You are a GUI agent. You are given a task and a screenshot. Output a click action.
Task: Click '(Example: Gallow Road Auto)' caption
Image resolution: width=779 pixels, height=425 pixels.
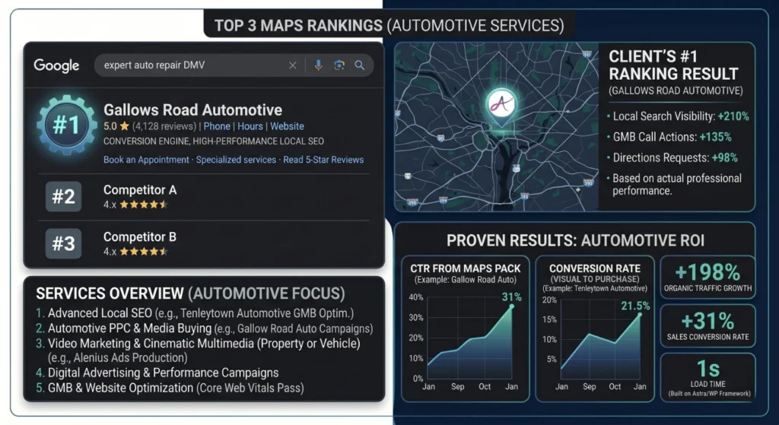click(465, 280)
